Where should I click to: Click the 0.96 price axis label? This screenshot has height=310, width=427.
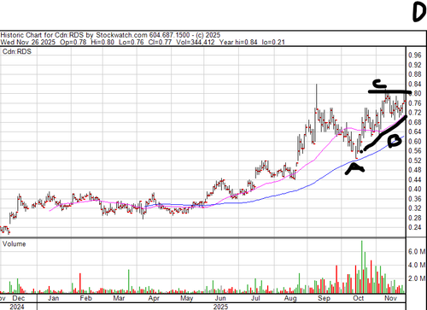415,56
